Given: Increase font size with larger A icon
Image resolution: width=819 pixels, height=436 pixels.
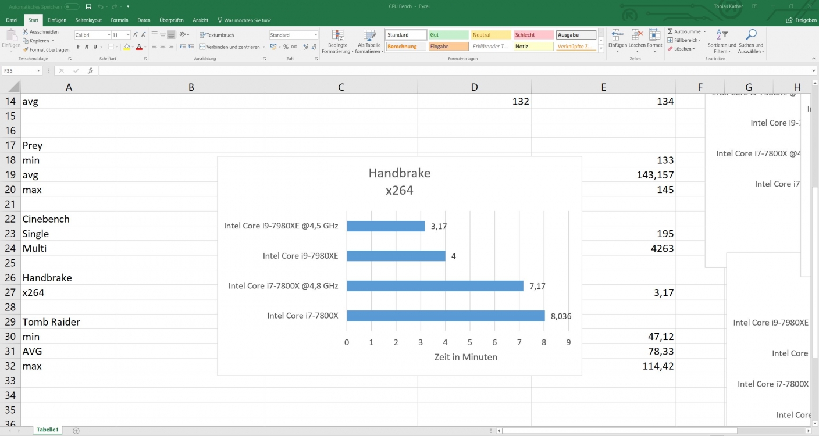Looking at the screenshot, I should [136, 35].
